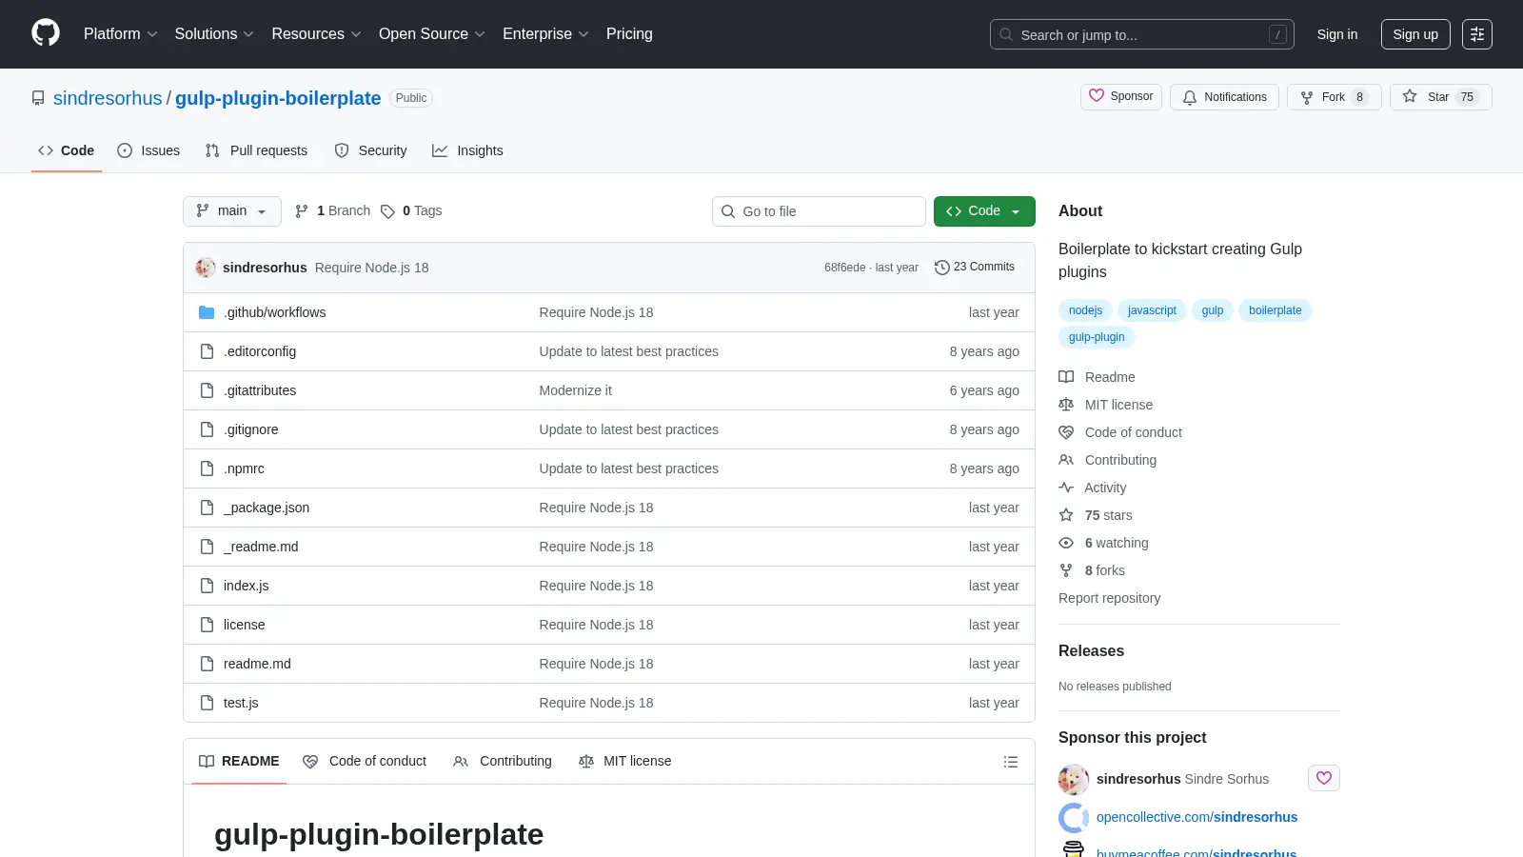Screen dimensions: 1523x857
Task: Open the GitHub homepage logo
Action: [46, 33]
